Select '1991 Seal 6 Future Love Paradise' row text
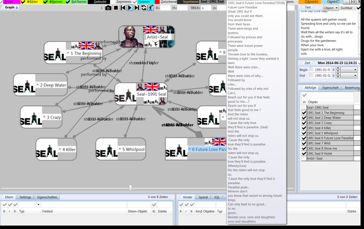364x229 pixels. point(330,138)
